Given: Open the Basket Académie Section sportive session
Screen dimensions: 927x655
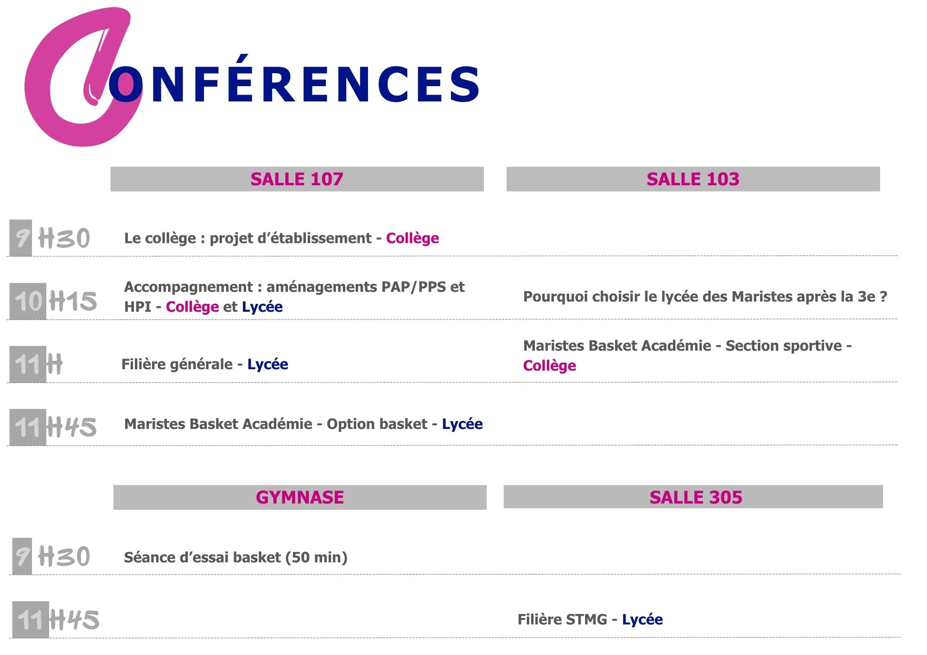Looking at the screenshot, I should pyautogui.click(x=687, y=355).
